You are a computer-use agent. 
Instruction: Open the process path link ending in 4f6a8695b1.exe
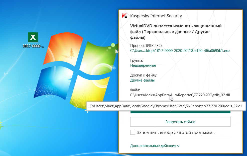180,51
